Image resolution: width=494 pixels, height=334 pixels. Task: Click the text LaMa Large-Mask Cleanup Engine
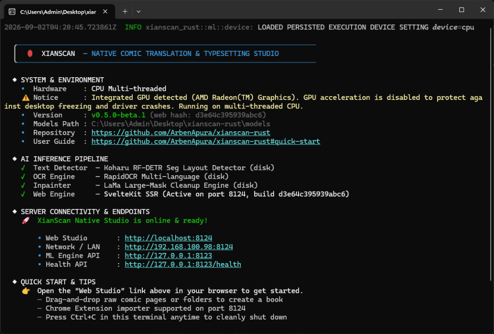coord(166,186)
